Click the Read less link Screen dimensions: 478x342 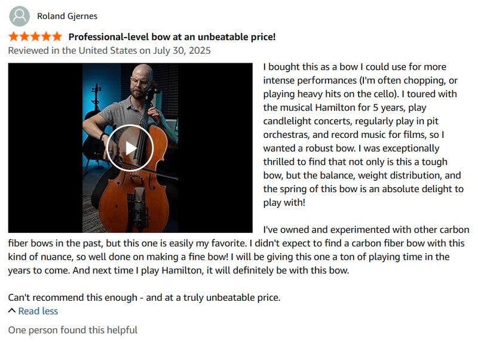click(x=38, y=311)
